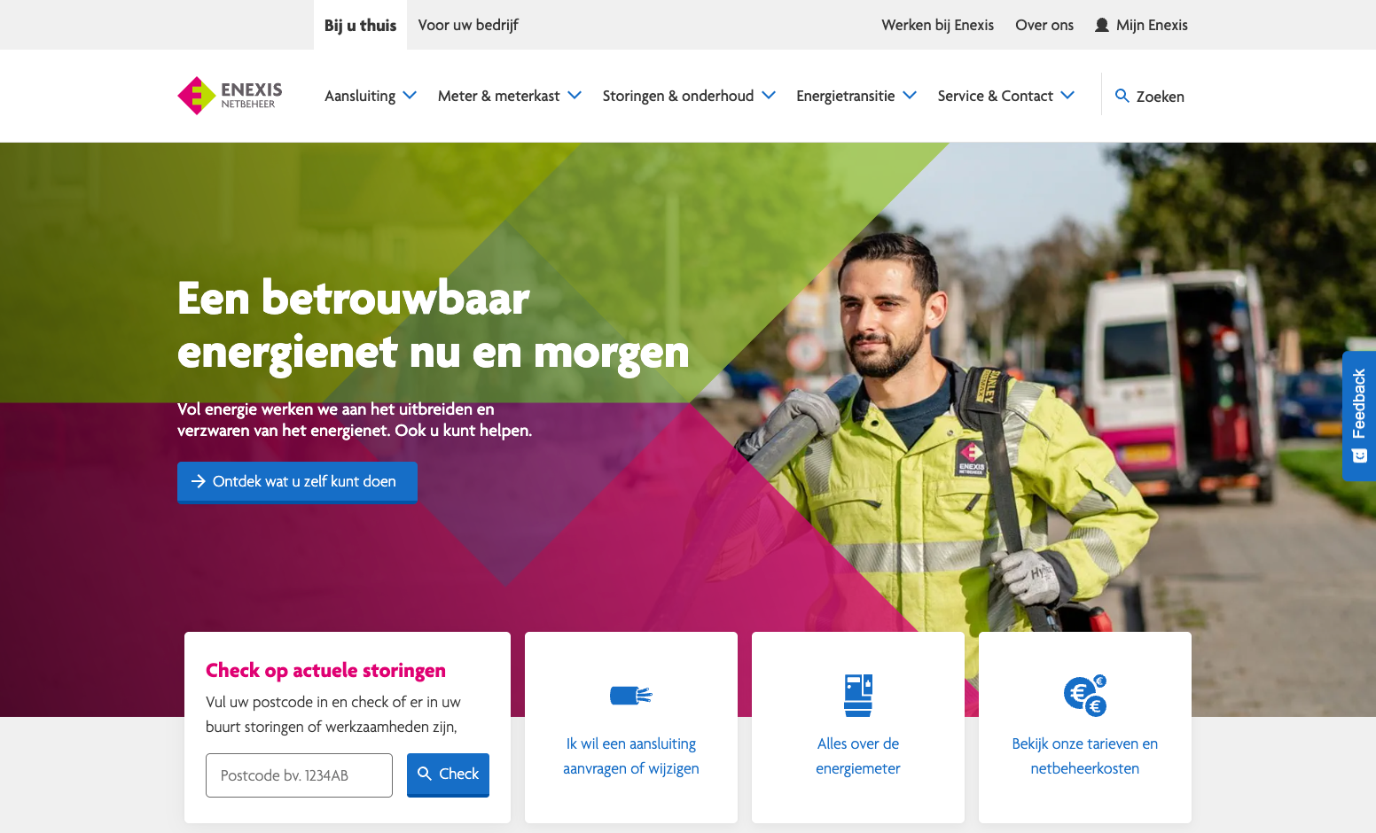
Task: Click the energy meter icon
Action: coord(858,696)
